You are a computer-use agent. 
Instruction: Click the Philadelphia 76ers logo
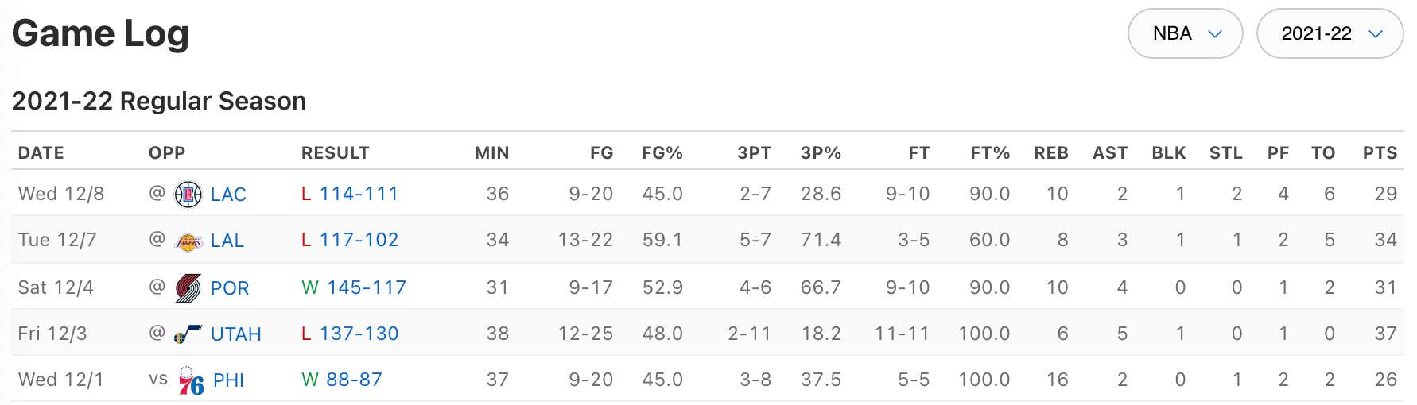point(191,381)
